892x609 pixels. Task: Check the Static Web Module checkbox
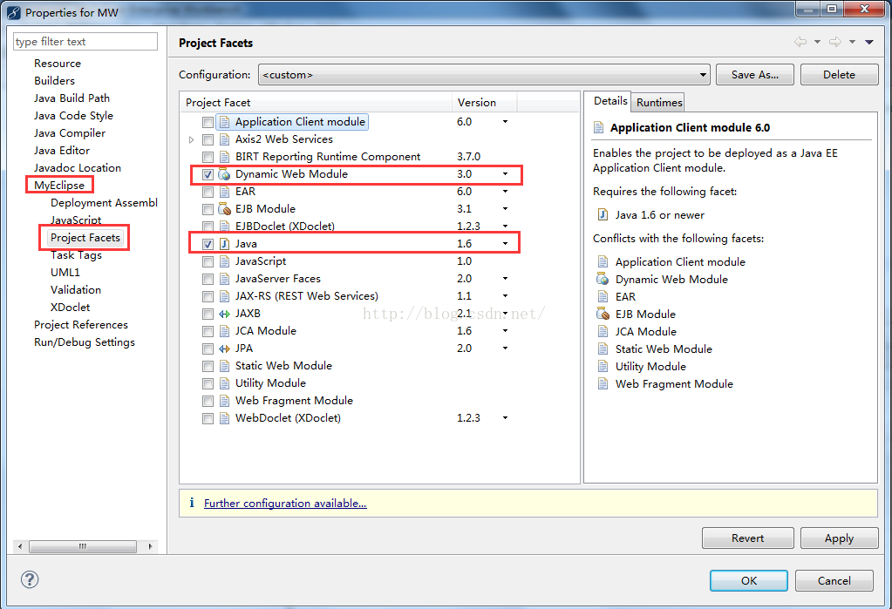click(208, 366)
